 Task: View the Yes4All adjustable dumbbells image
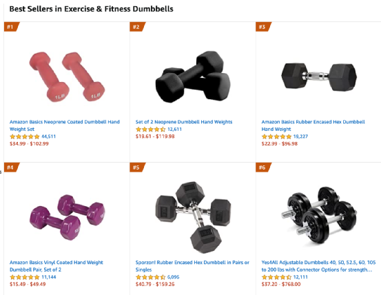(319, 215)
